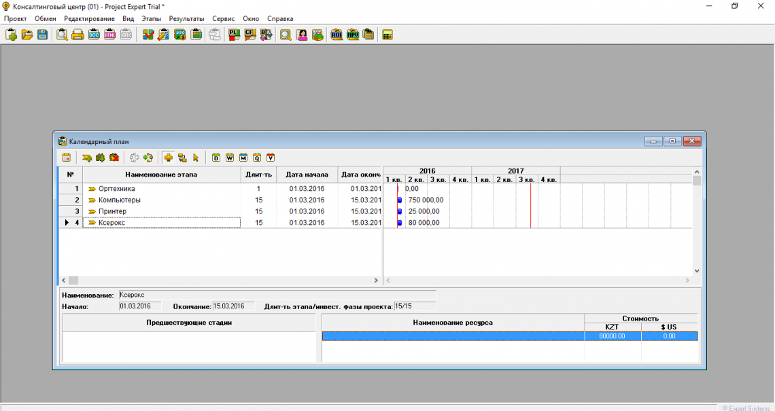Click the delete stage icon with red X
Screen dimensions: 775x411
tap(114, 158)
